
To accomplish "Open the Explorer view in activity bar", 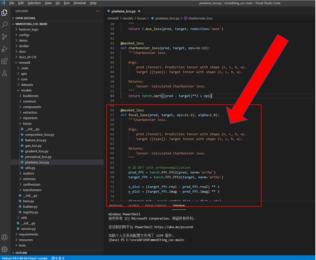I will (4, 13).
